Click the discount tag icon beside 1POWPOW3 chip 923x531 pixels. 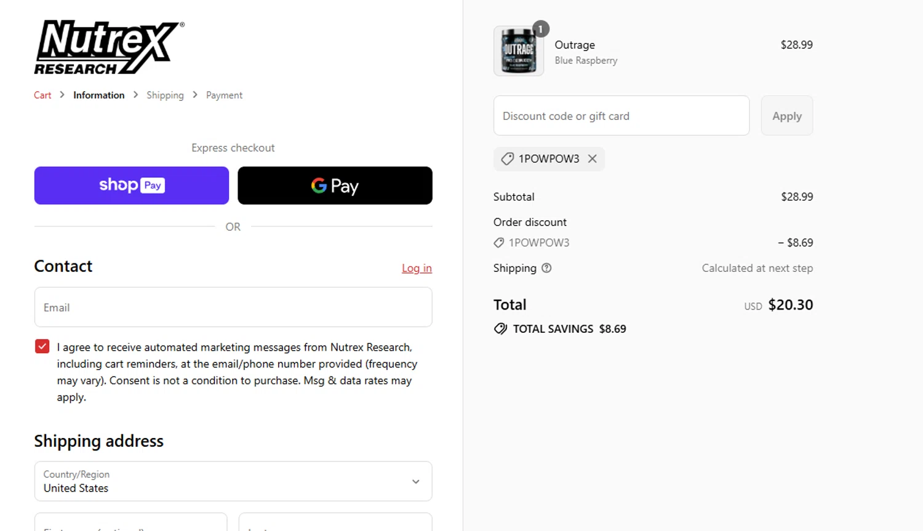(x=507, y=159)
